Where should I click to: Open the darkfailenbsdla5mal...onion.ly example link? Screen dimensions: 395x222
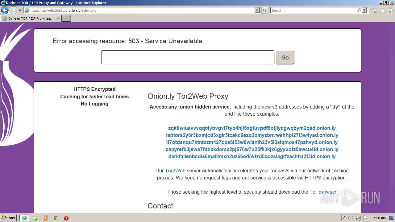pyautogui.click(x=252, y=156)
